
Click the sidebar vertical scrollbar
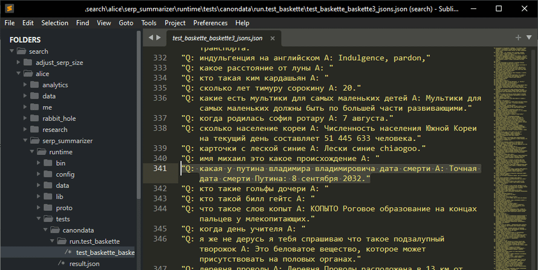click(x=138, y=115)
